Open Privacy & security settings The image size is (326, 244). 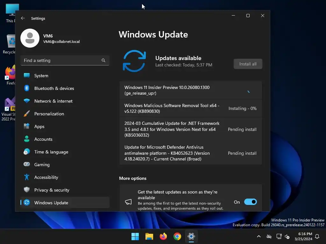[x=65, y=190]
